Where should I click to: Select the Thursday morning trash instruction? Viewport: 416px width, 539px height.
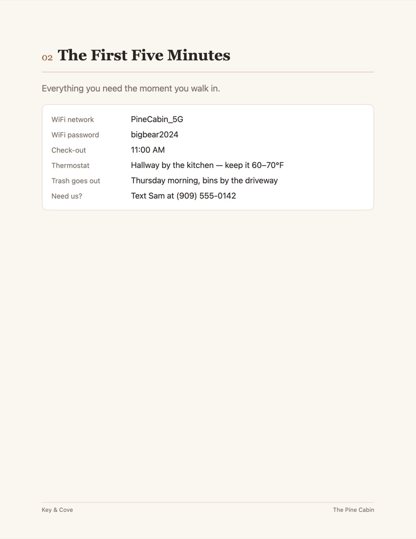pos(204,181)
